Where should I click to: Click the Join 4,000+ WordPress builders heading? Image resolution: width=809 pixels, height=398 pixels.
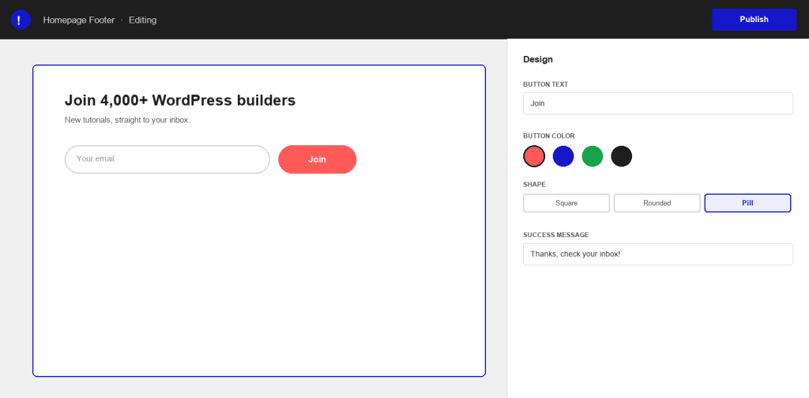tap(180, 100)
